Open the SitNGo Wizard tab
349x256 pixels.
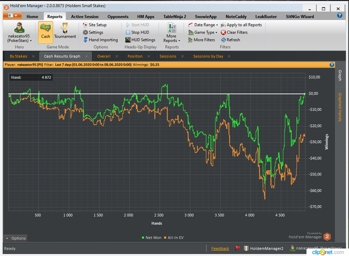click(300, 16)
